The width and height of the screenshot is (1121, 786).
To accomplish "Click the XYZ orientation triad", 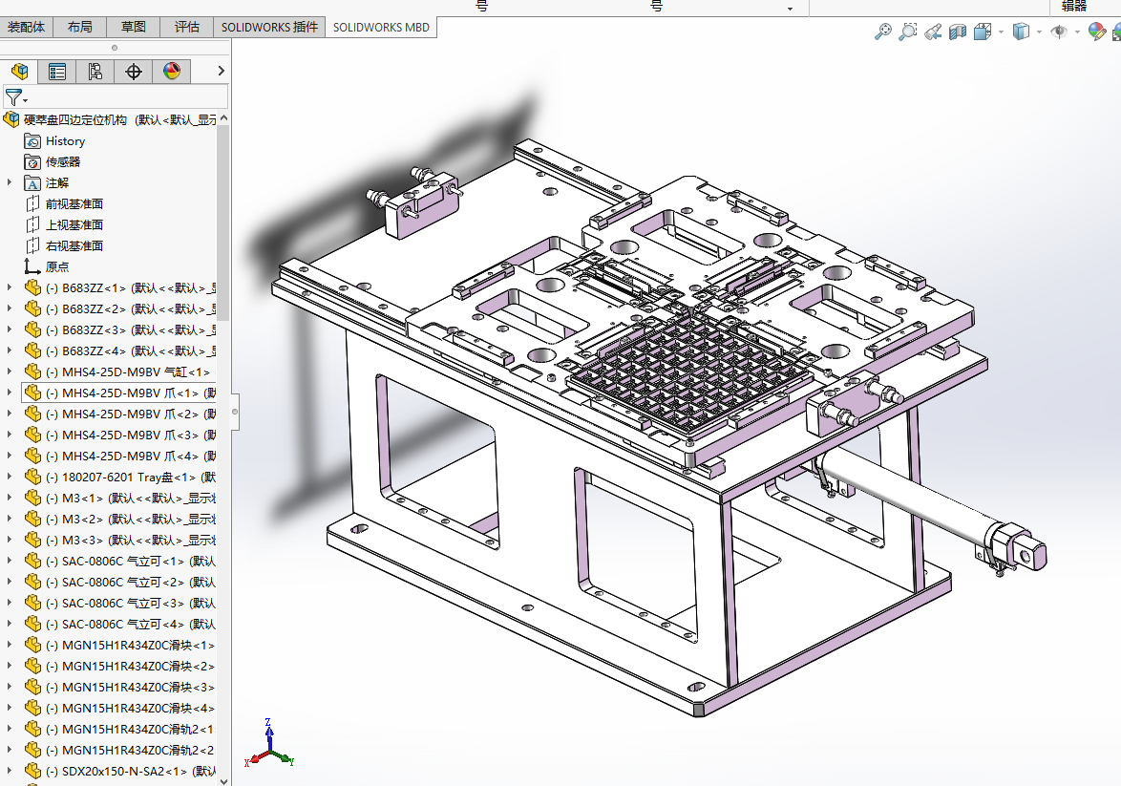I will pyautogui.click(x=269, y=745).
